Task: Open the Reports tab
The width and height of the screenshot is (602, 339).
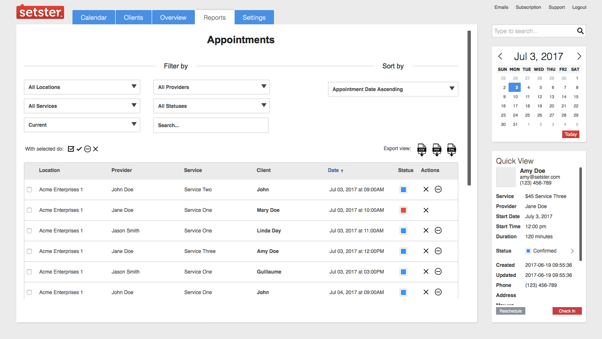Action: tap(214, 18)
